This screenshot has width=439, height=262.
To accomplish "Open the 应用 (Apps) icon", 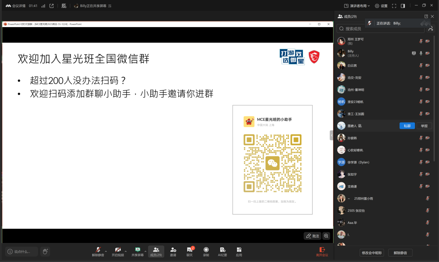I will pyautogui.click(x=239, y=251).
